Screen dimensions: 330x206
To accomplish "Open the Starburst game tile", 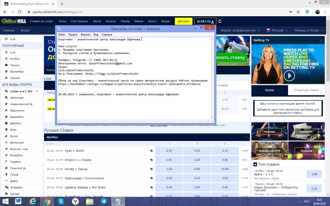I will 306,151.
